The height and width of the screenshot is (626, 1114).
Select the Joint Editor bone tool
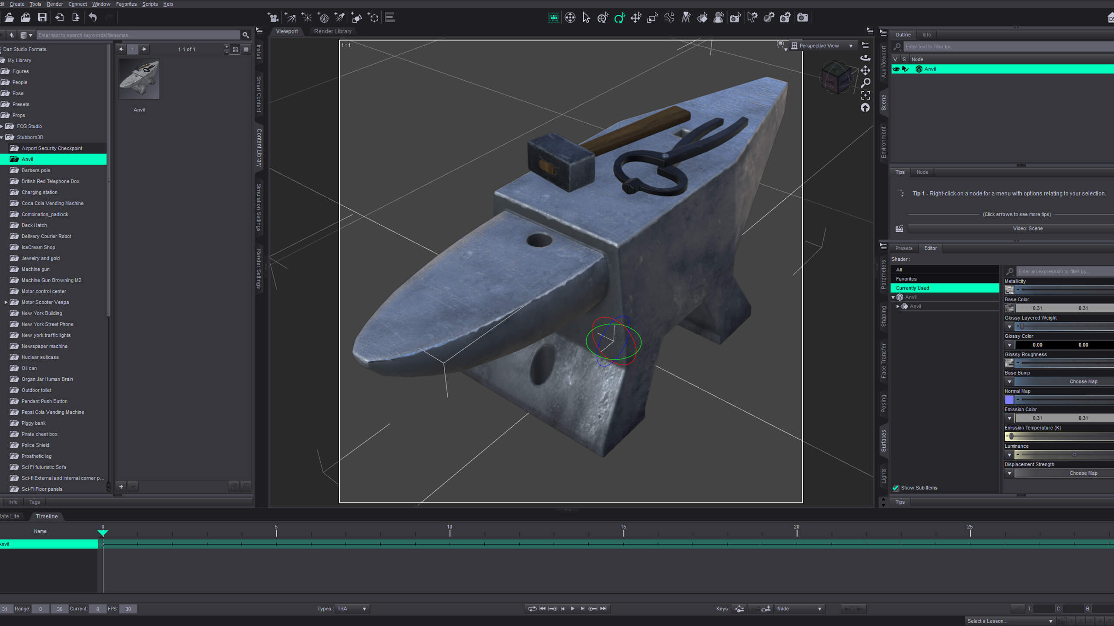[669, 17]
